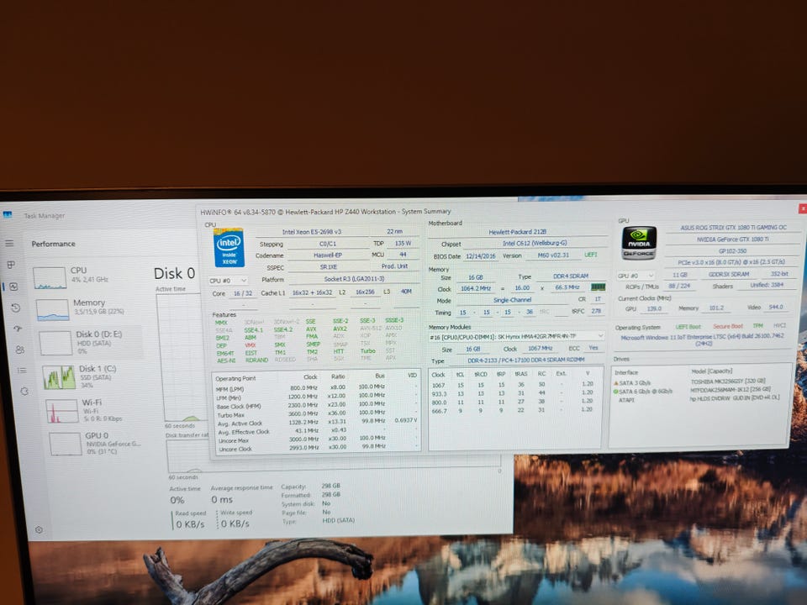Image resolution: width=807 pixels, height=605 pixels.
Task: Click the Secure Boot indicator
Action: point(728,326)
